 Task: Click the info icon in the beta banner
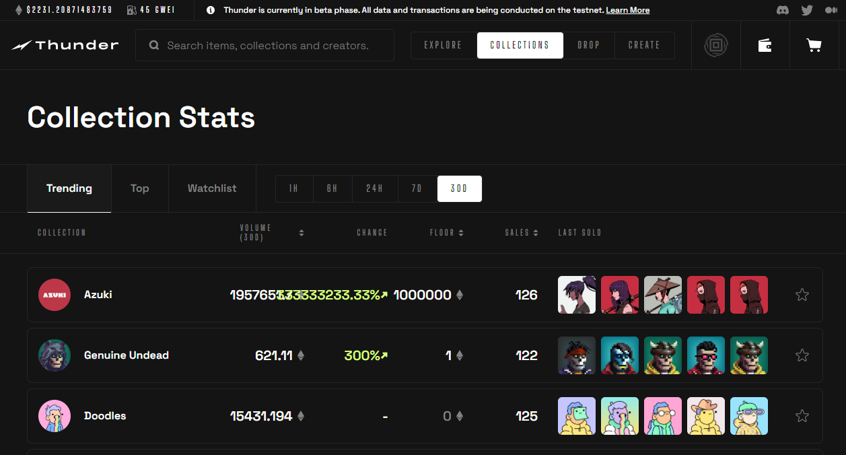coord(211,10)
